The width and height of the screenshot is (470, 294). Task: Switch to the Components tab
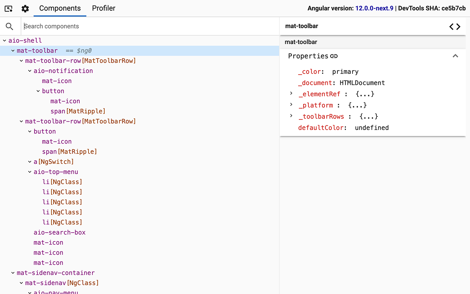60,8
